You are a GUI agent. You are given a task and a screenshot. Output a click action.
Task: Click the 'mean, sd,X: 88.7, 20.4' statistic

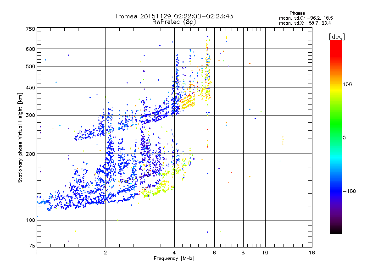pyautogui.click(x=305, y=23)
